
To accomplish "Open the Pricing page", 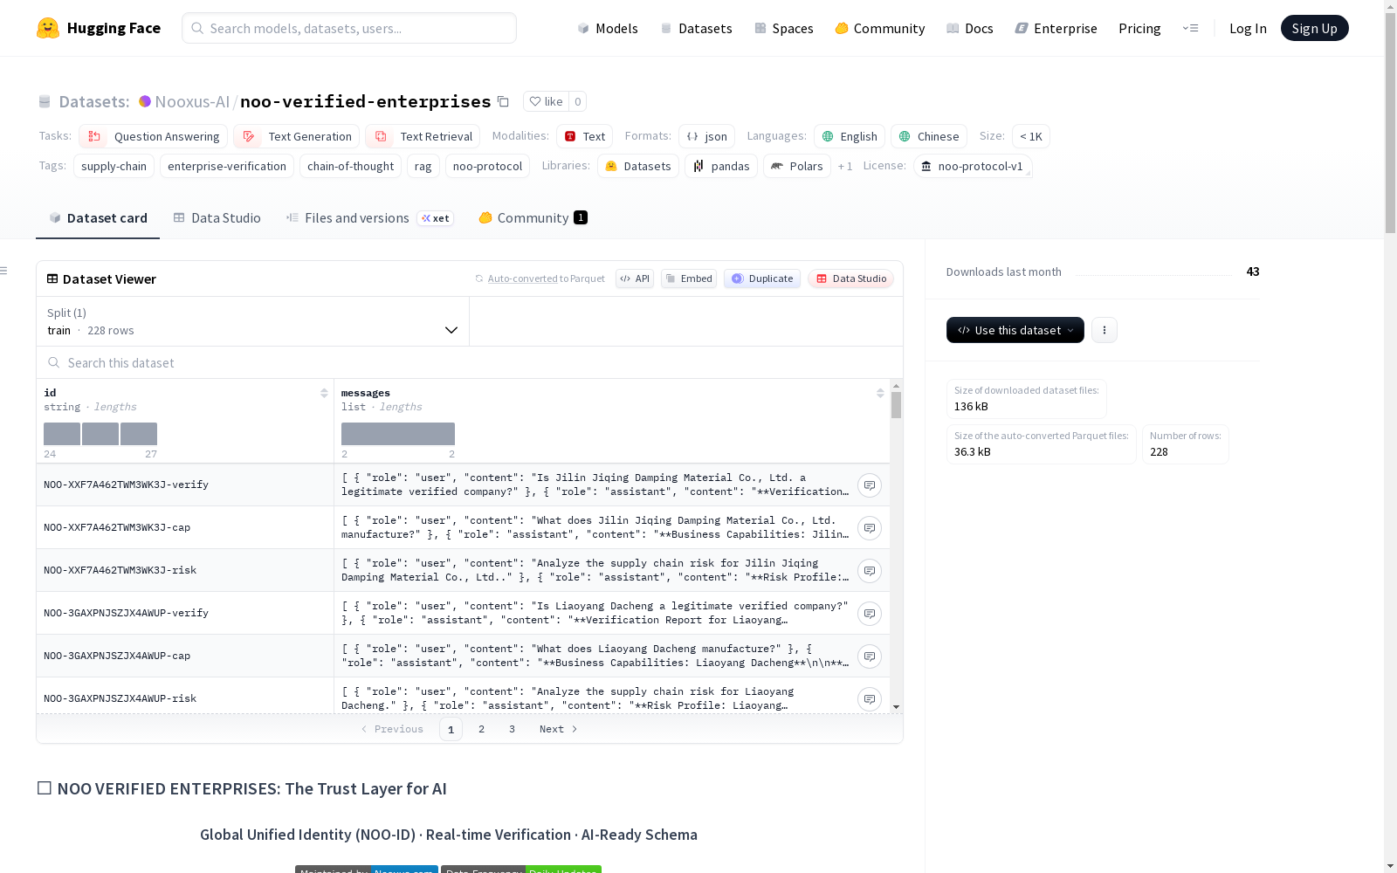I will point(1139,28).
